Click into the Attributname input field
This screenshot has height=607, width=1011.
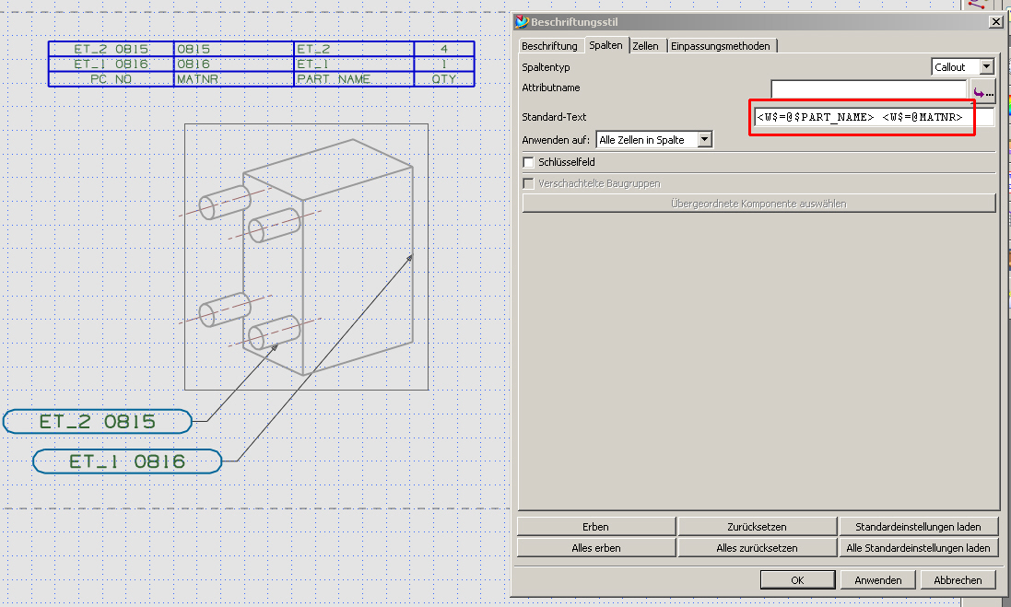869,89
